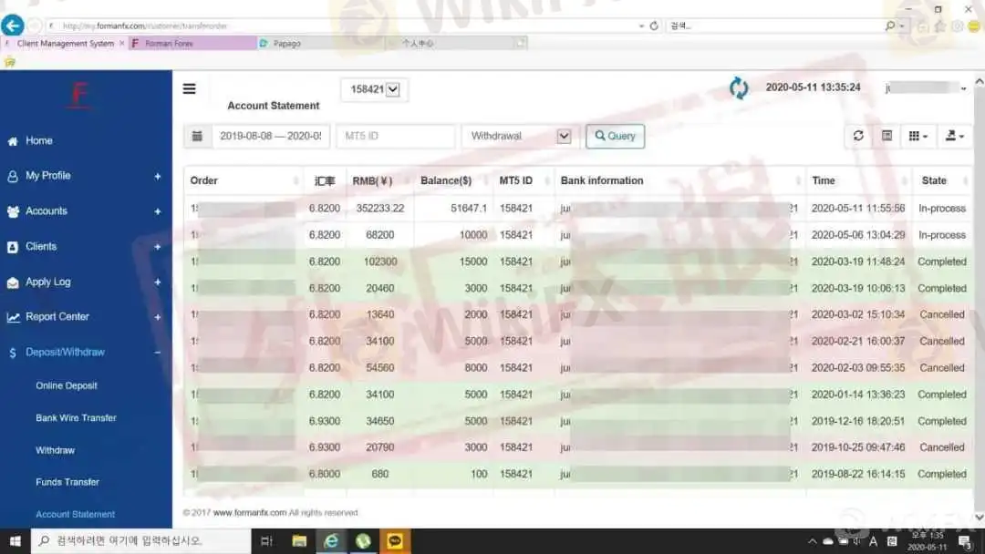Open the columns visibility dropdown

click(918, 136)
